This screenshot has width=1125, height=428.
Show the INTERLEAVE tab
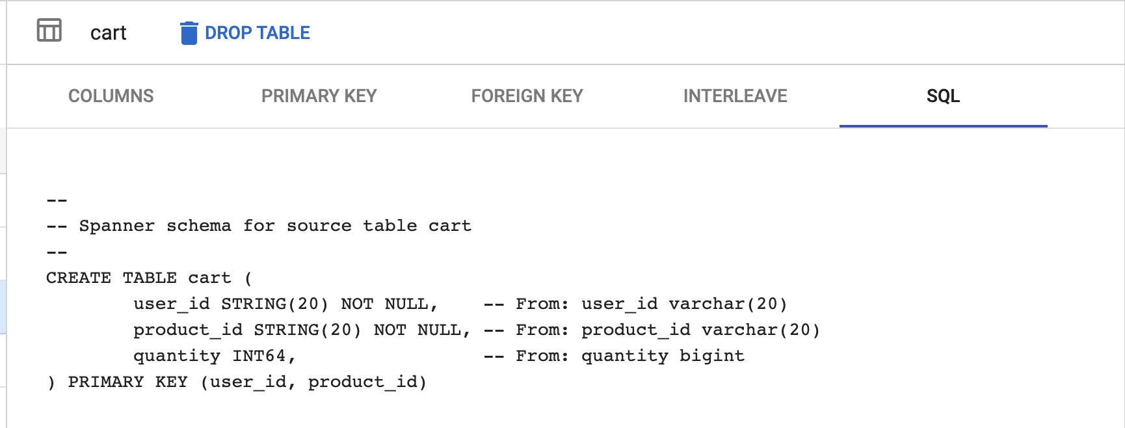735,96
